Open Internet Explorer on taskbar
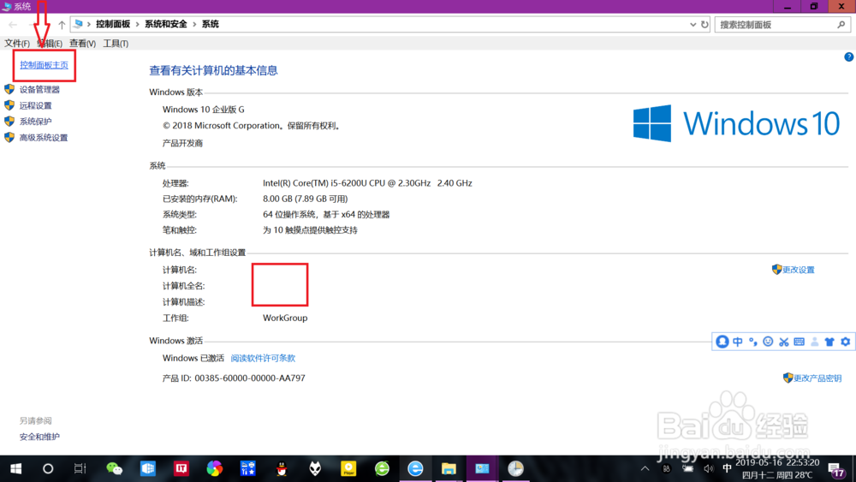Image resolution: width=856 pixels, height=482 pixels. (x=415, y=468)
